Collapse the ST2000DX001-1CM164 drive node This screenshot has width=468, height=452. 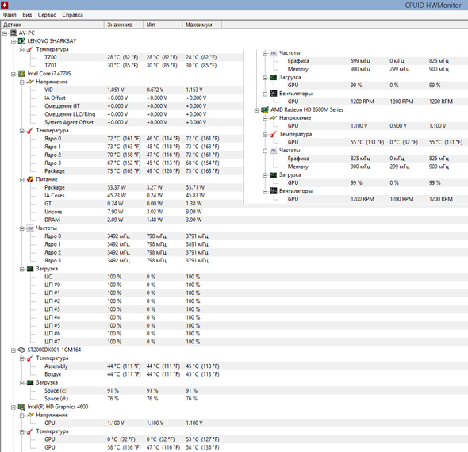pyautogui.click(x=13, y=350)
